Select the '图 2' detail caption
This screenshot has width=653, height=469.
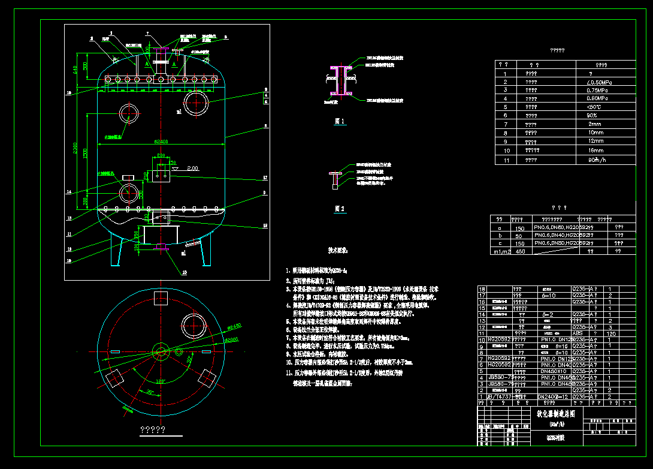340,209
